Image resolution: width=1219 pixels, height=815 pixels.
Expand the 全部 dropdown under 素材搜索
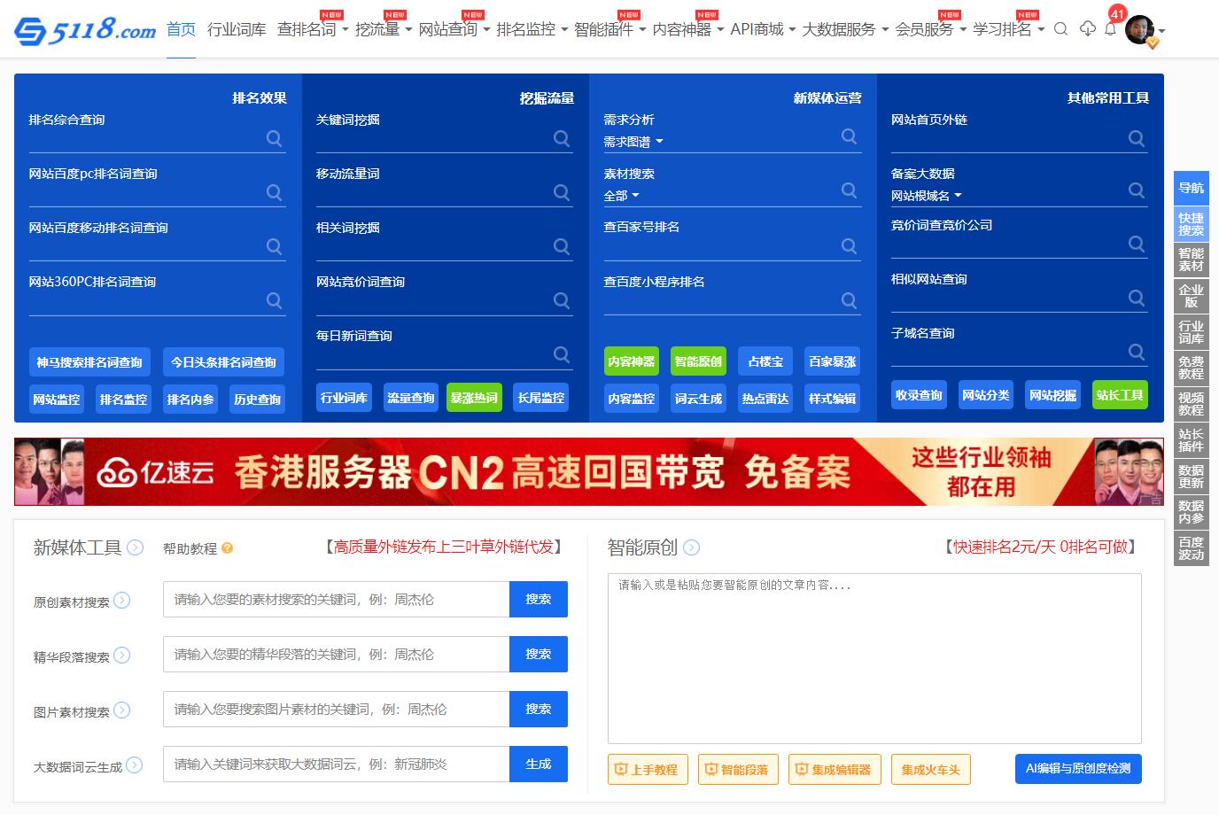pos(622,196)
